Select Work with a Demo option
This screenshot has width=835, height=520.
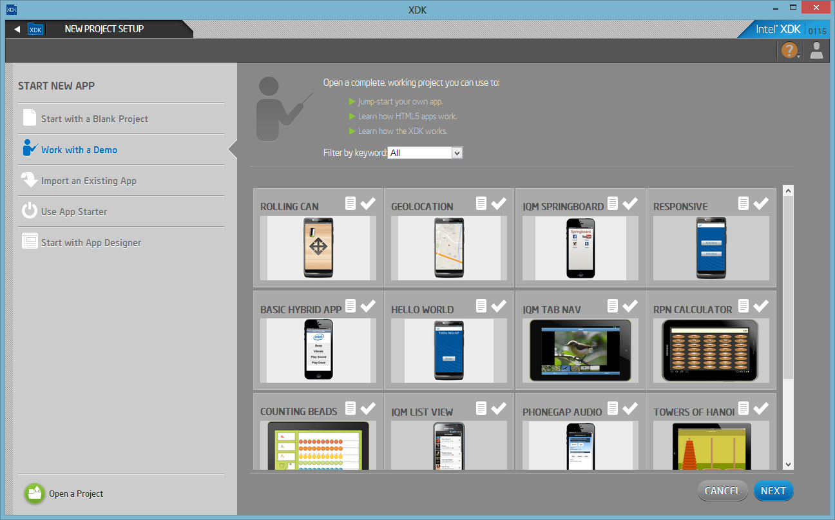click(x=121, y=149)
